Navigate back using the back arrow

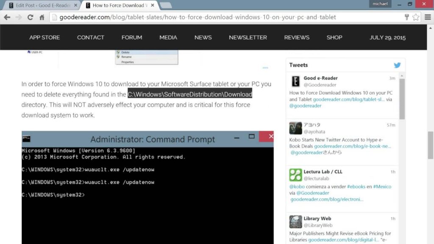click(x=7, y=17)
